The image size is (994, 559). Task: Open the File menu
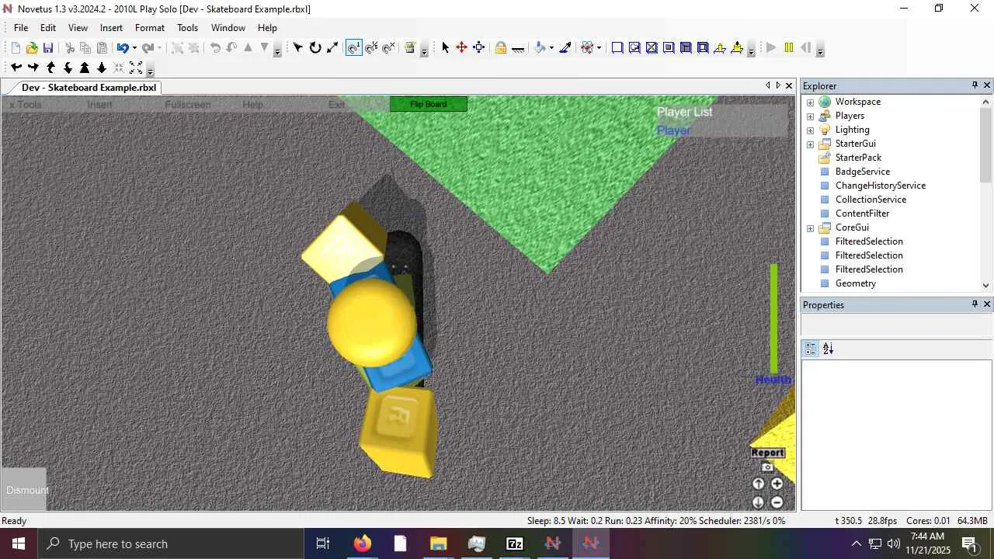tap(21, 27)
